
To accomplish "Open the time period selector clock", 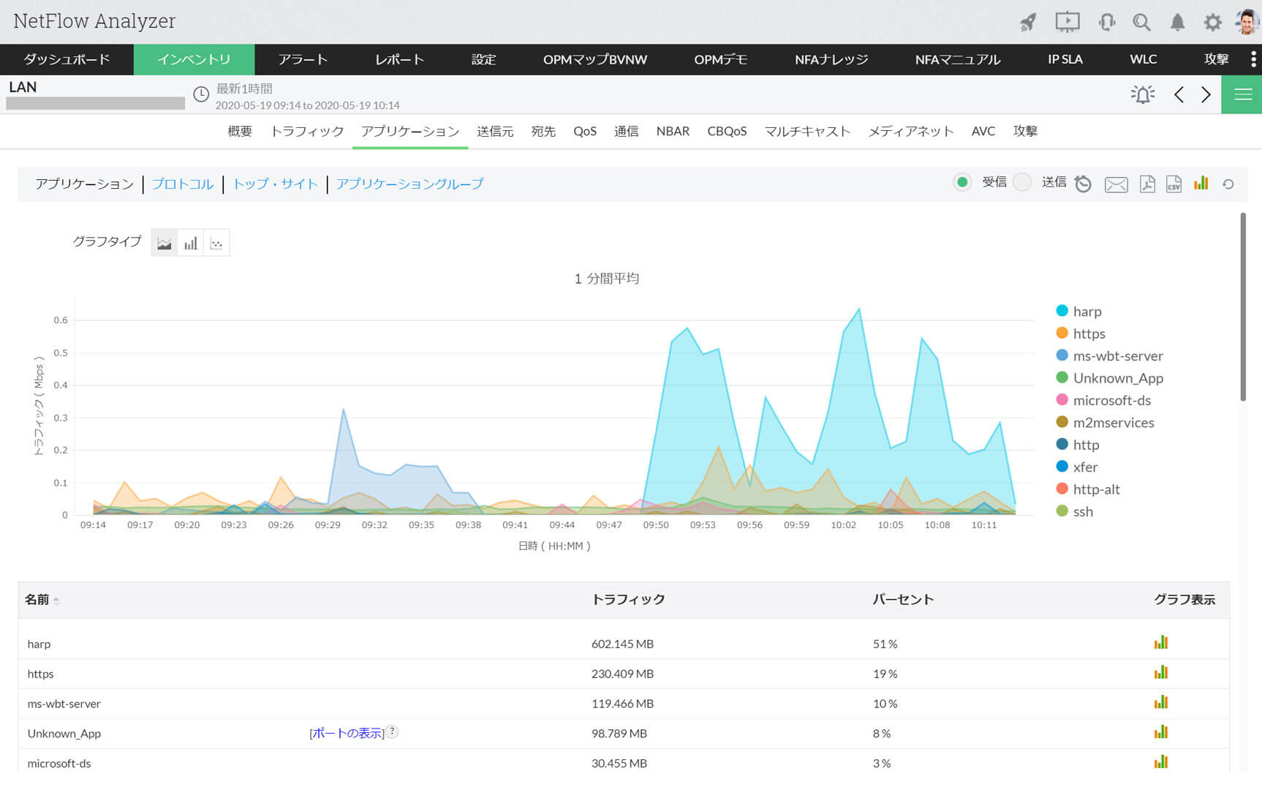I will point(201,94).
